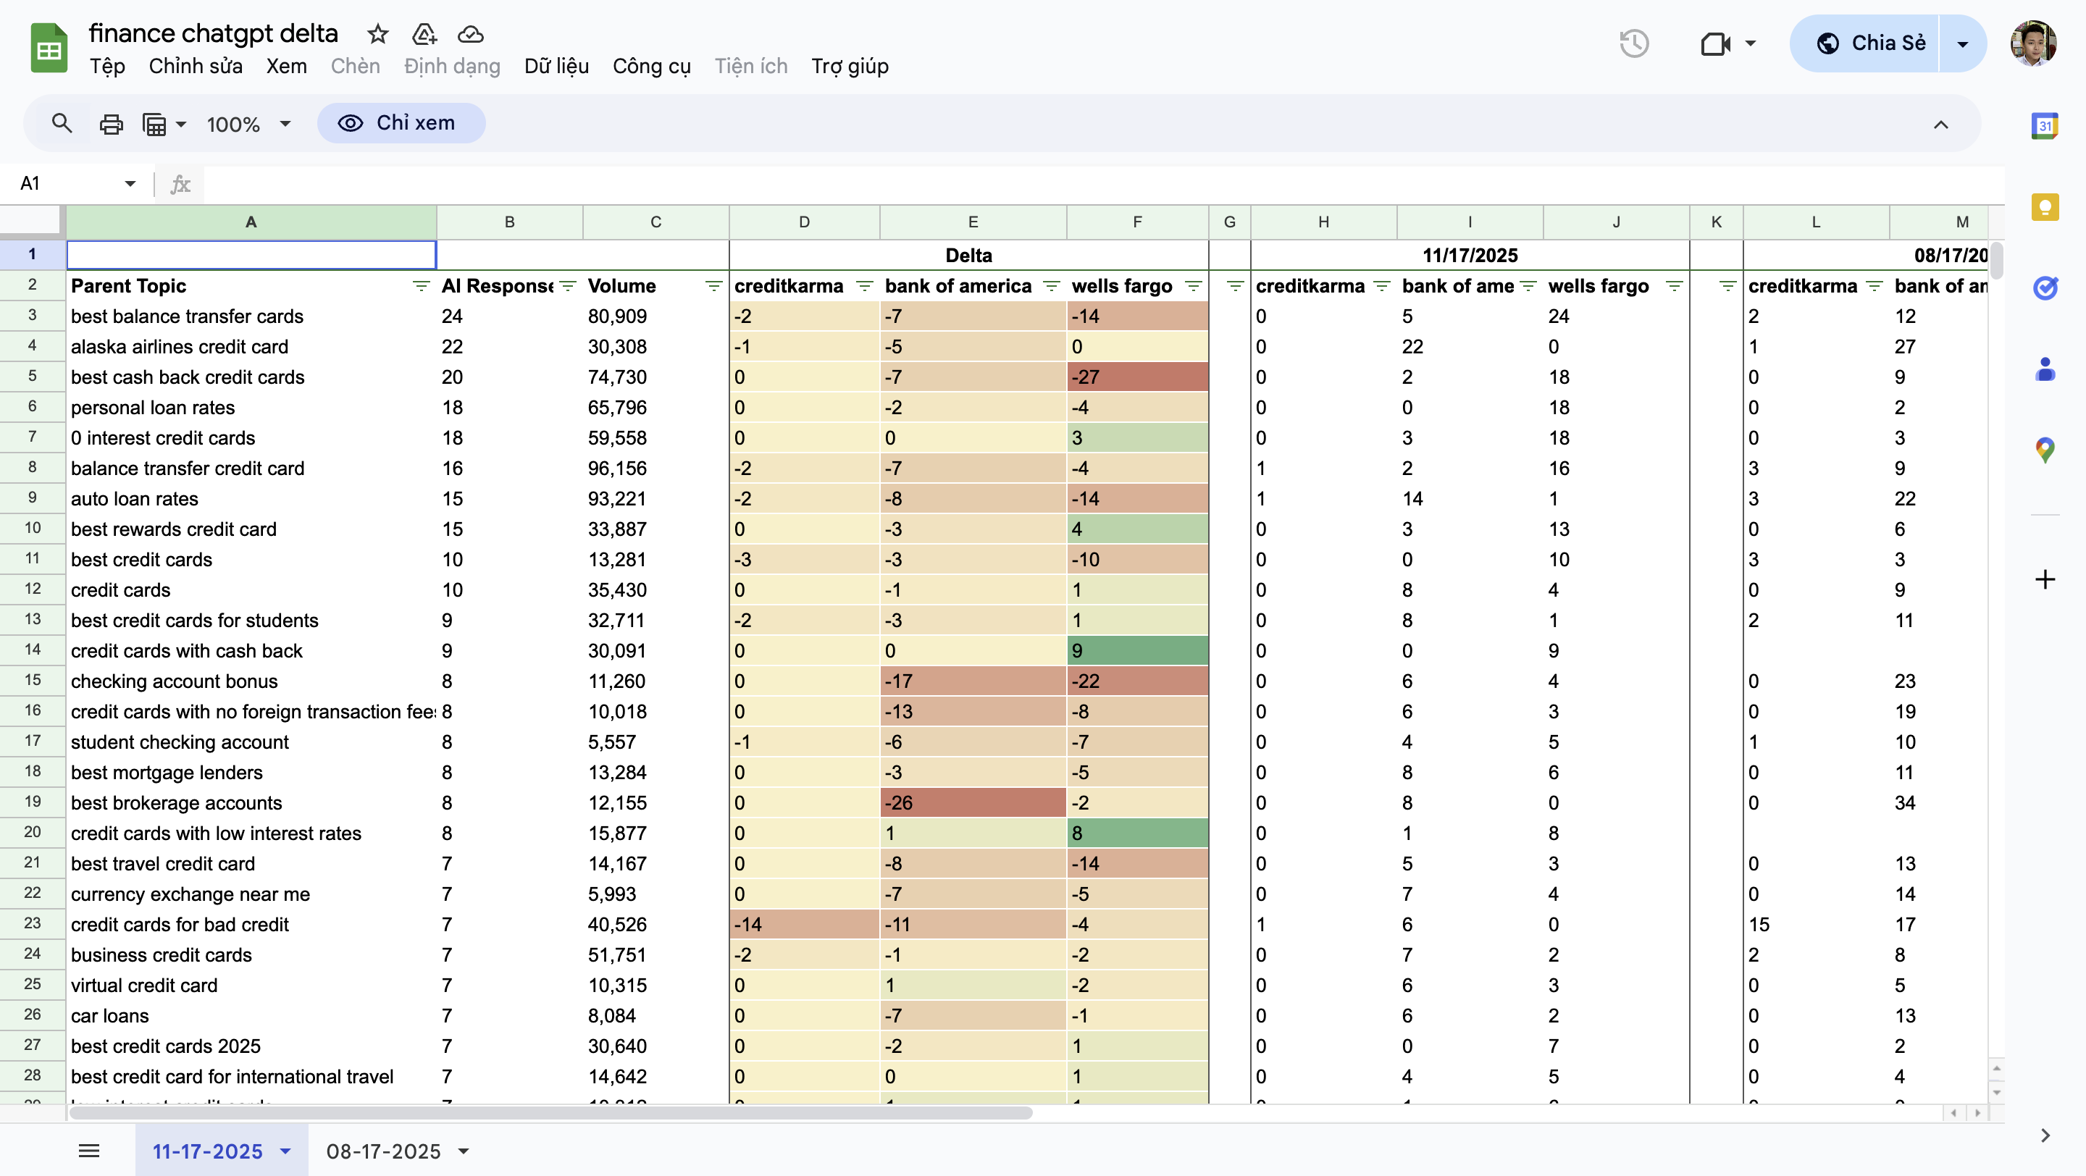Open the filter views table icon
The image size is (2086, 1176).
point(154,124)
